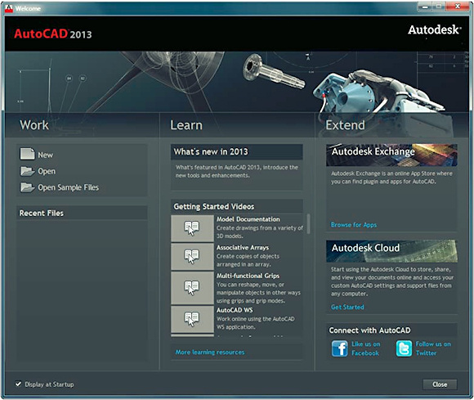The height and width of the screenshot is (400, 474).
Task: Click the Getting Started Videos scrollbar
Action: click(x=308, y=224)
